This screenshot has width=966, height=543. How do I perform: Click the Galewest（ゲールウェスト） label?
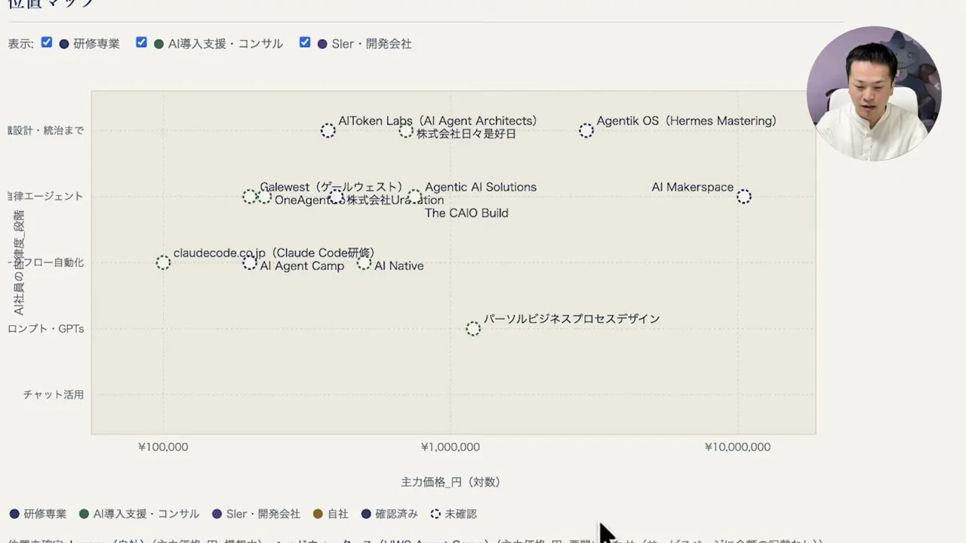(332, 187)
